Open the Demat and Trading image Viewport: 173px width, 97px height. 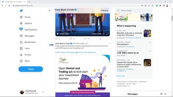click(x=82, y=76)
